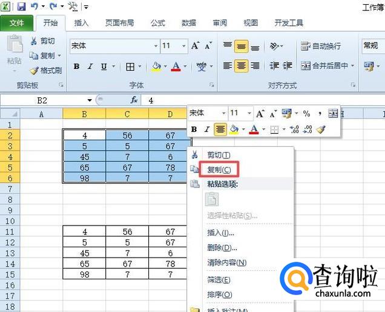Click the fill color bucket in mini toolbar
Viewport: 385px width, 312px height.
click(234, 129)
